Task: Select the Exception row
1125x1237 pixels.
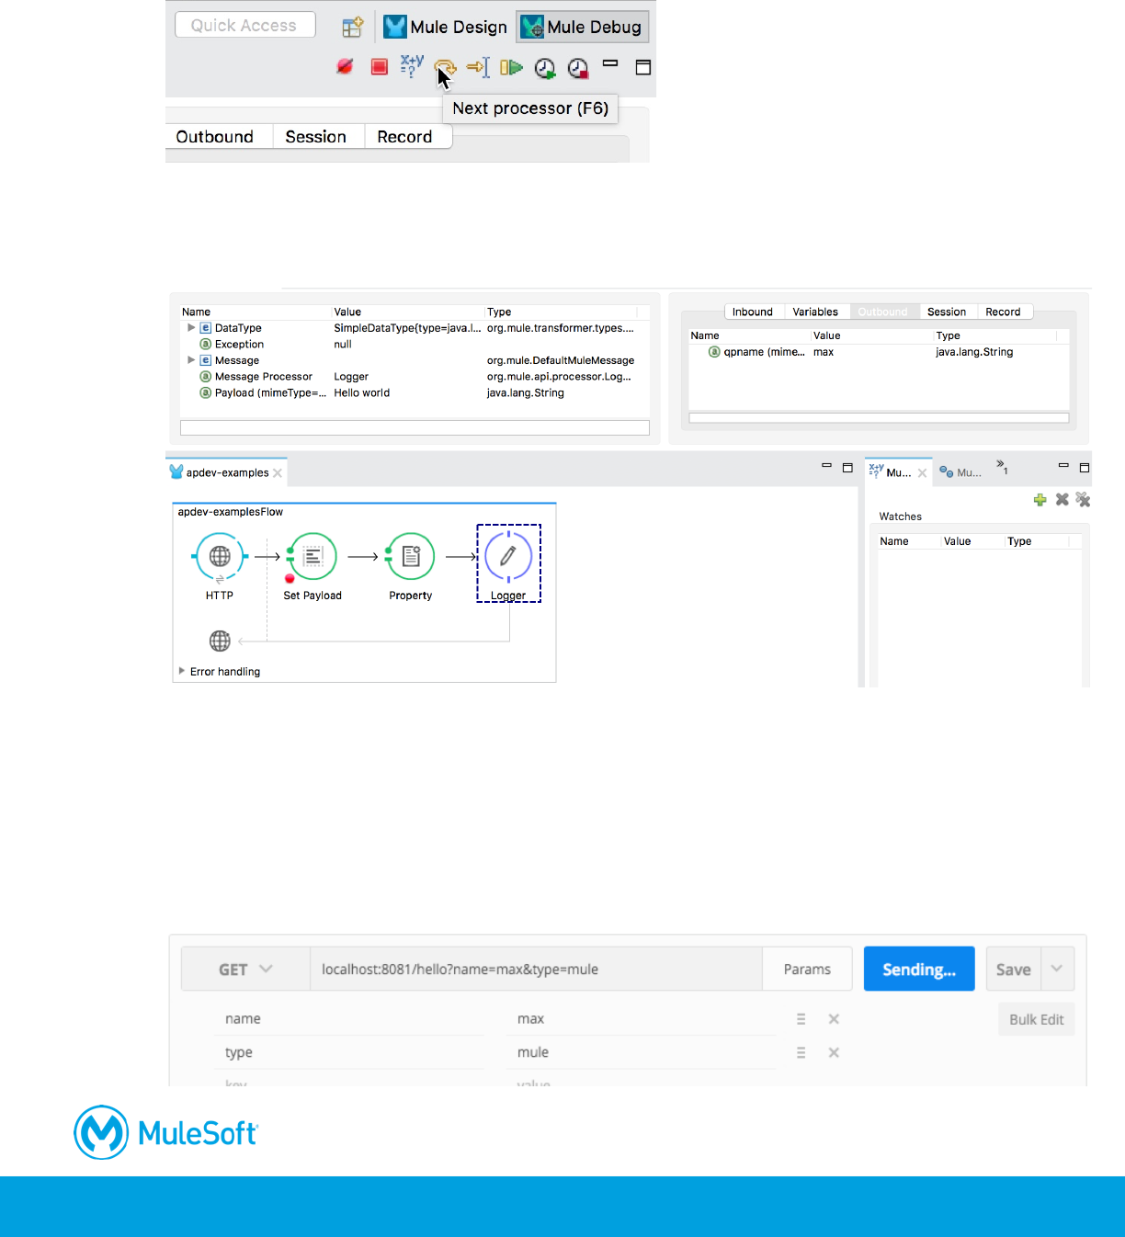Action: pos(415,344)
